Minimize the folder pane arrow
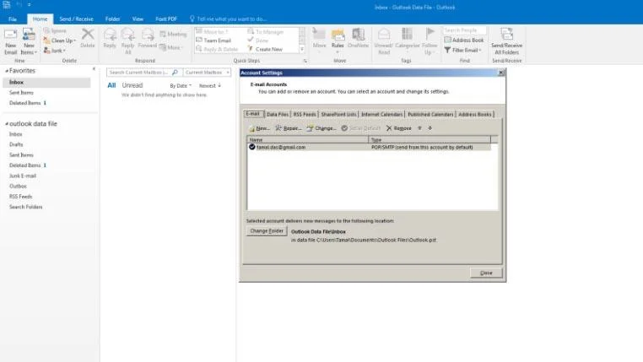The height and width of the screenshot is (362, 643). pos(94,69)
